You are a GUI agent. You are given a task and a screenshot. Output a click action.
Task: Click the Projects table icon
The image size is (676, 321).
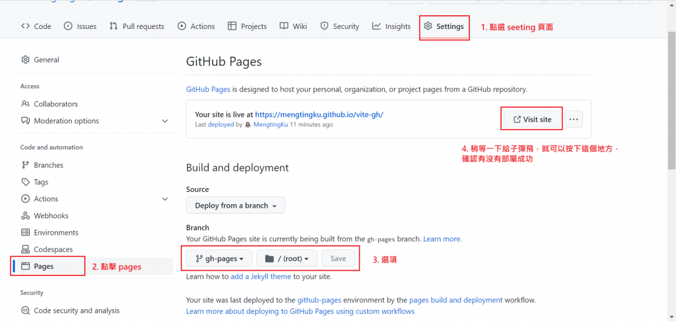pos(232,26)
